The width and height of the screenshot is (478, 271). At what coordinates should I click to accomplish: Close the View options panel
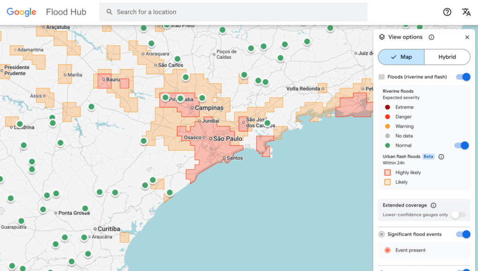point(467,37)
